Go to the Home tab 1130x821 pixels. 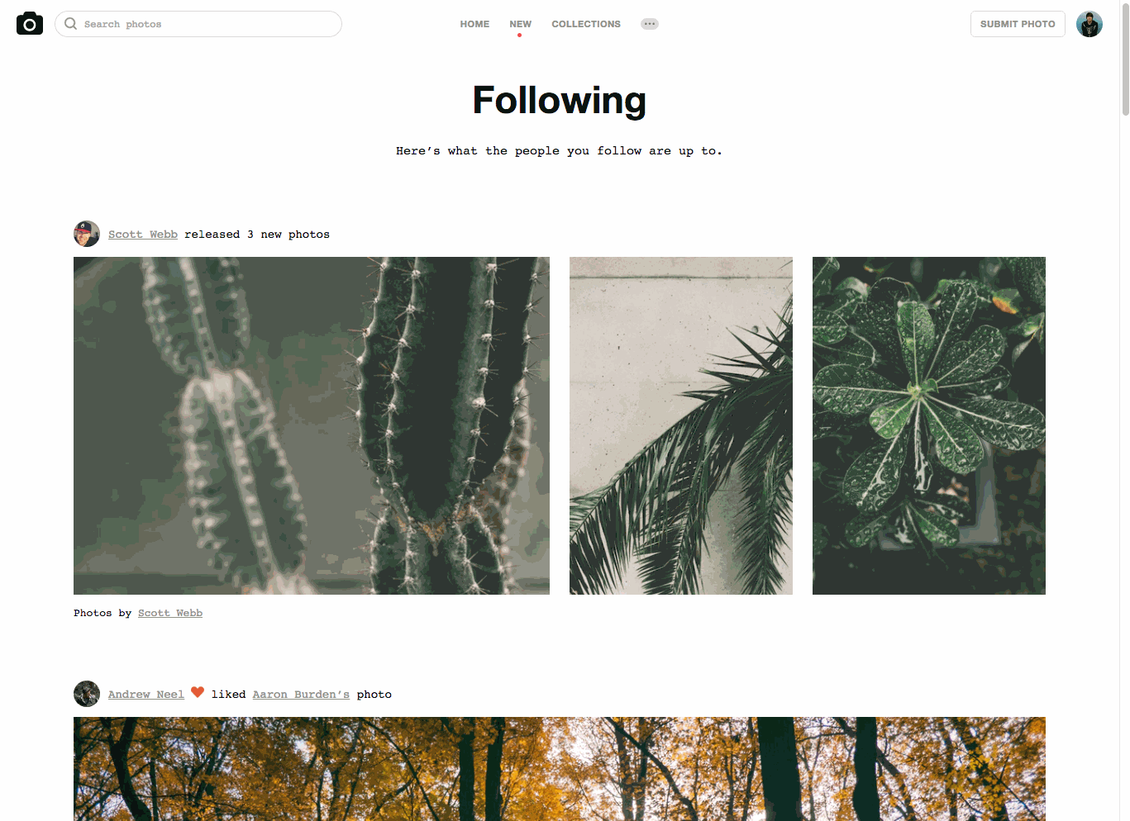(474, 24)
